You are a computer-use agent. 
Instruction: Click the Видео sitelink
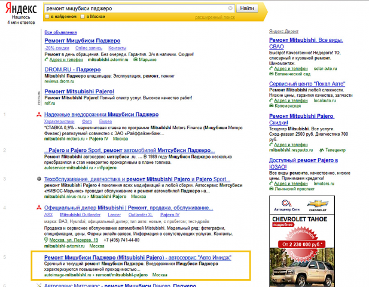[105, 121]
